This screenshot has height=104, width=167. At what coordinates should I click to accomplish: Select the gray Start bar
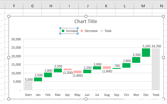(x=28, y=86)
